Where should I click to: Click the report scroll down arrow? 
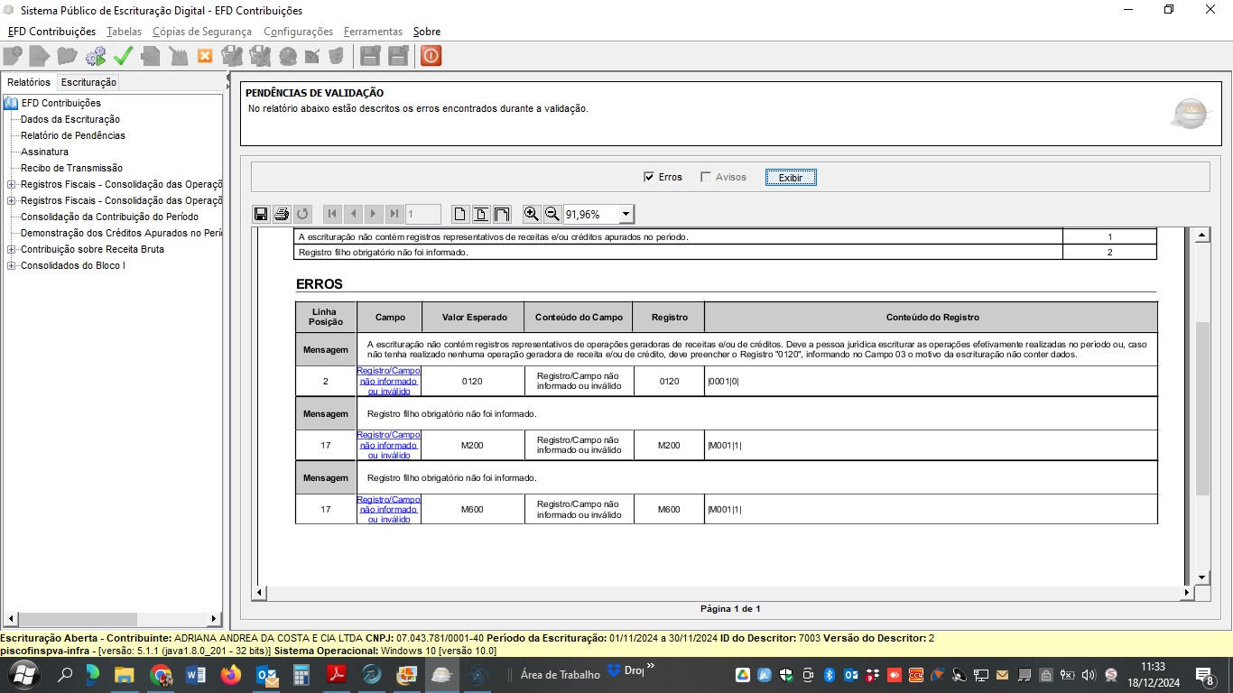[1202, 577]
